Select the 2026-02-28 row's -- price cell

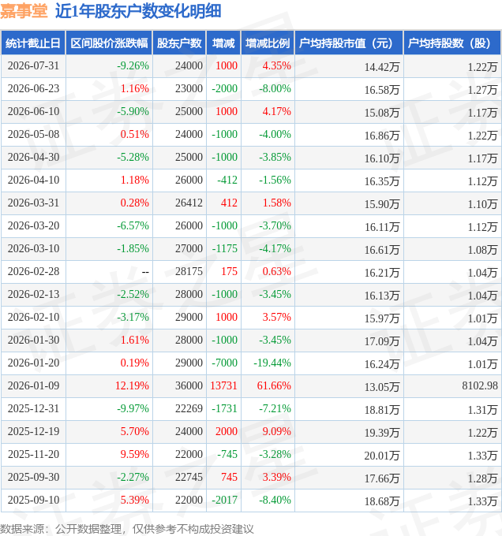pyautogui.click(x=145, y=272)
